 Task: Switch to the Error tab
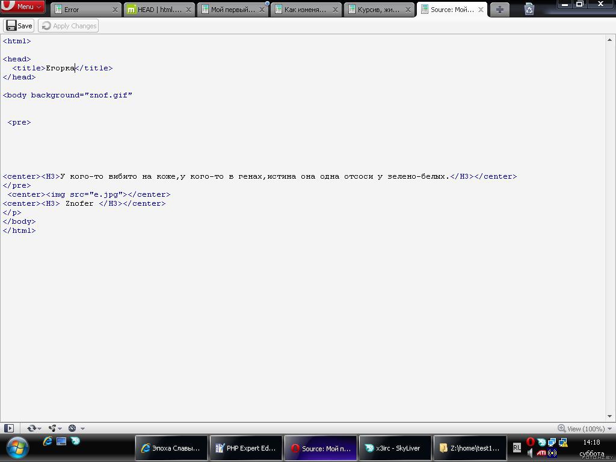pyautogui.click(x=85, y=10)
